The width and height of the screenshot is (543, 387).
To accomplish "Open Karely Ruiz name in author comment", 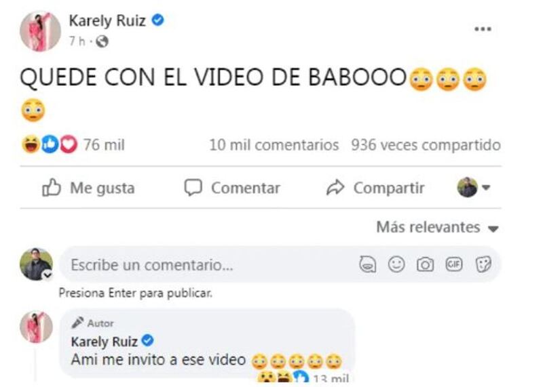I will [x=105, y=342].
